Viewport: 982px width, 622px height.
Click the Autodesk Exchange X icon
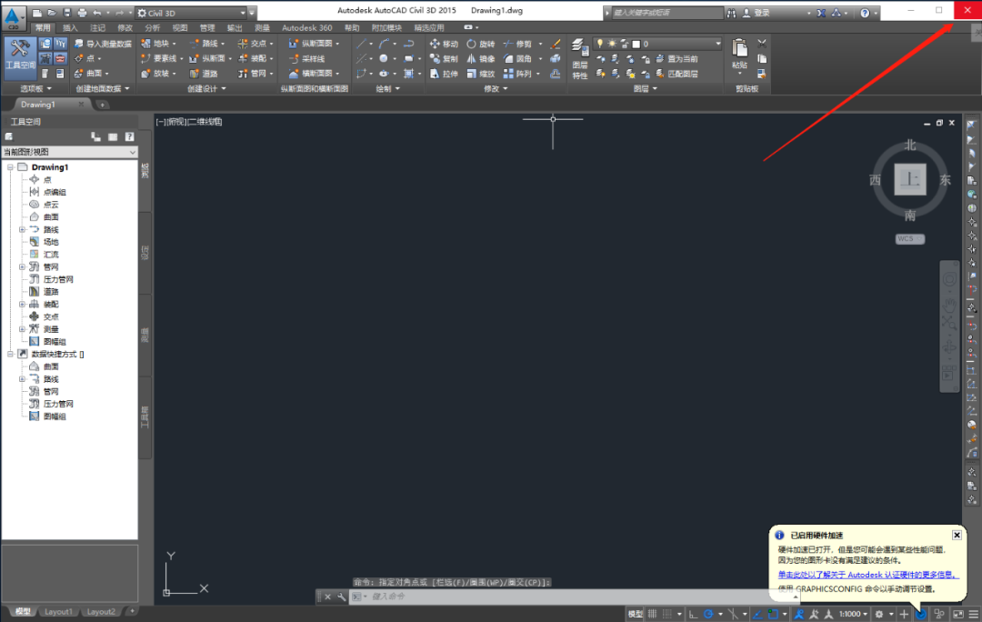coord(821,13)
